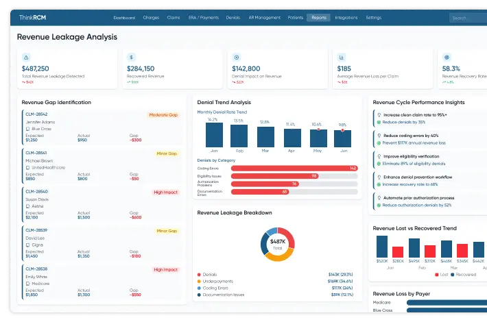Click the UnitedHealthcare payer icon
Screen dimensions: 487x322
pos(28,168)
